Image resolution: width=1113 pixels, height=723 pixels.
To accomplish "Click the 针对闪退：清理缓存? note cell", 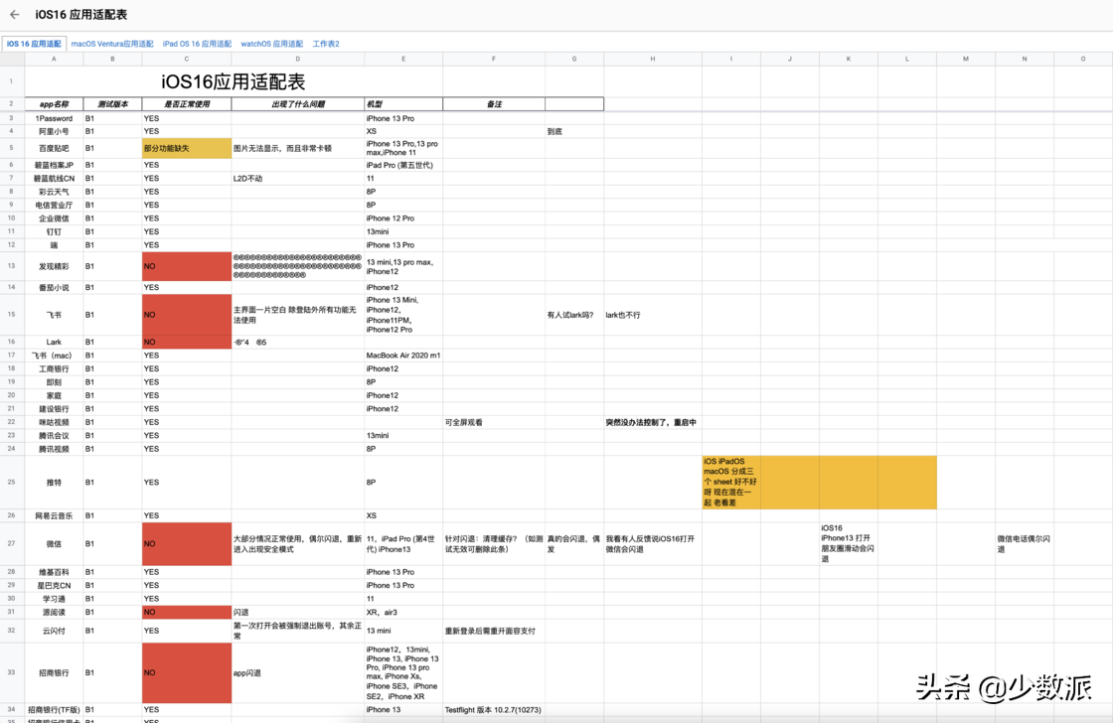I will pos(494,544).
